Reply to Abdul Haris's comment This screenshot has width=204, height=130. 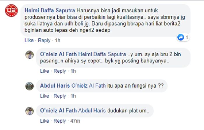(60, 96)
